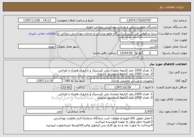
Task: Select the buyer notes text box
Action: [x=89, y=123]
